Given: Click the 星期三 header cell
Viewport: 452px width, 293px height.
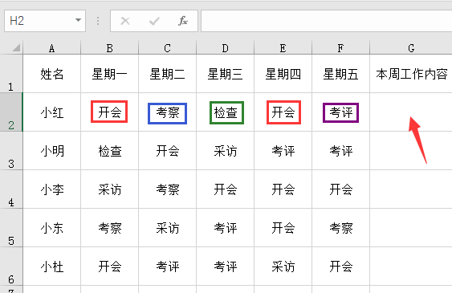Looking at the screenshot, I should (x=226, y=74).
